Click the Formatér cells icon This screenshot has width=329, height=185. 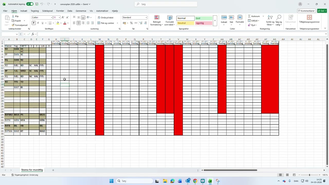coord(240,17)
